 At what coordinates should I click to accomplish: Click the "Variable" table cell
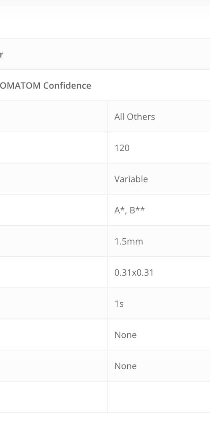click(159, 179)
